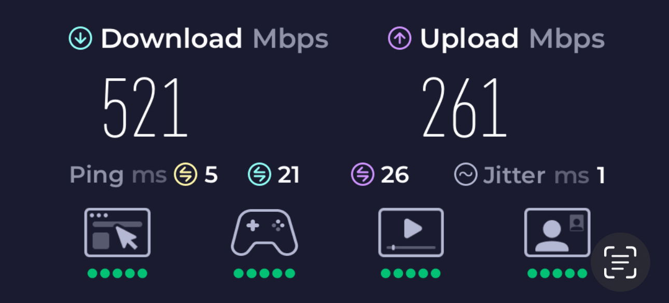Screen dimensions: 669x303
Task: Open the video streaming performance icon
Action: click(411, 232)
